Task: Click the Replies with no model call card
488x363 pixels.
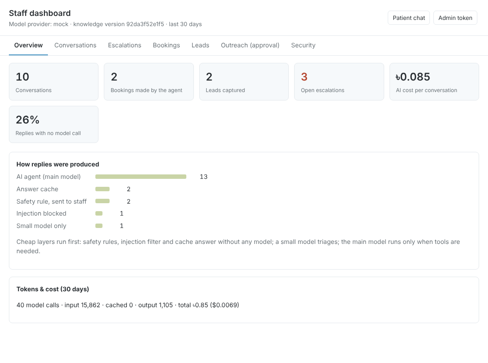Action: click(54, 124)
